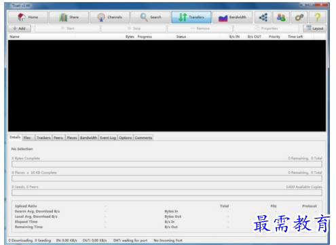
Task: Click the Remove transfer button
Action: click(x=200, y=29)
